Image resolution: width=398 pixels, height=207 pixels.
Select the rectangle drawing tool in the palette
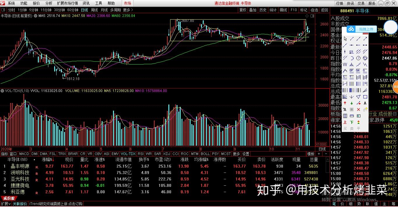pos(365,97)
